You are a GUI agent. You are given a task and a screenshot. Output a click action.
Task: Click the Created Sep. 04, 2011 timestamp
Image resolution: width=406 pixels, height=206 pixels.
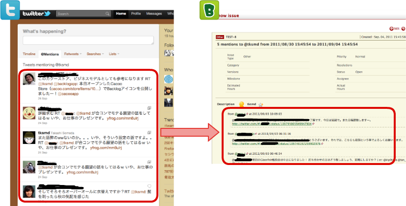(383, 37)
